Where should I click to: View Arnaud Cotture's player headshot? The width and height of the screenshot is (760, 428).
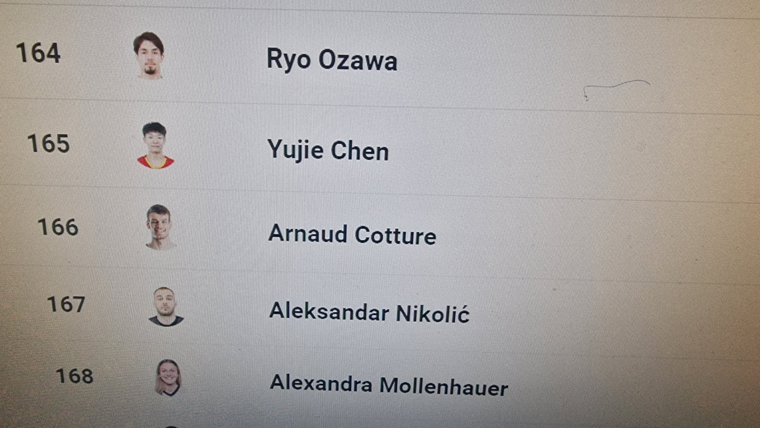coord(160,227)
